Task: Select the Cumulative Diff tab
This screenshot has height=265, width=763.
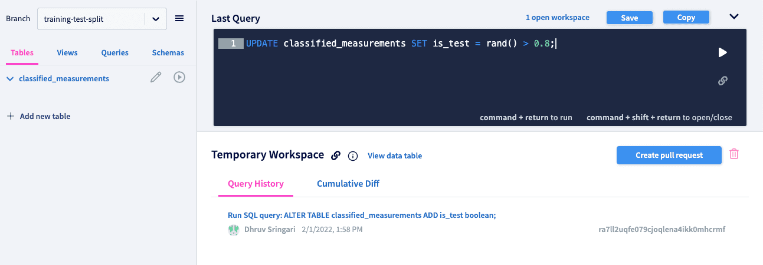Action: tap(348, 184)
